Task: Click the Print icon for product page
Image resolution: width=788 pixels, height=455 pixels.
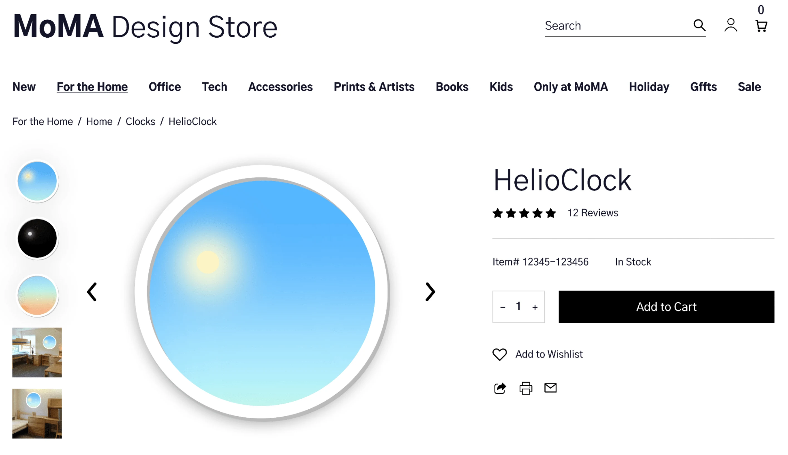Action: click(525, 388)
